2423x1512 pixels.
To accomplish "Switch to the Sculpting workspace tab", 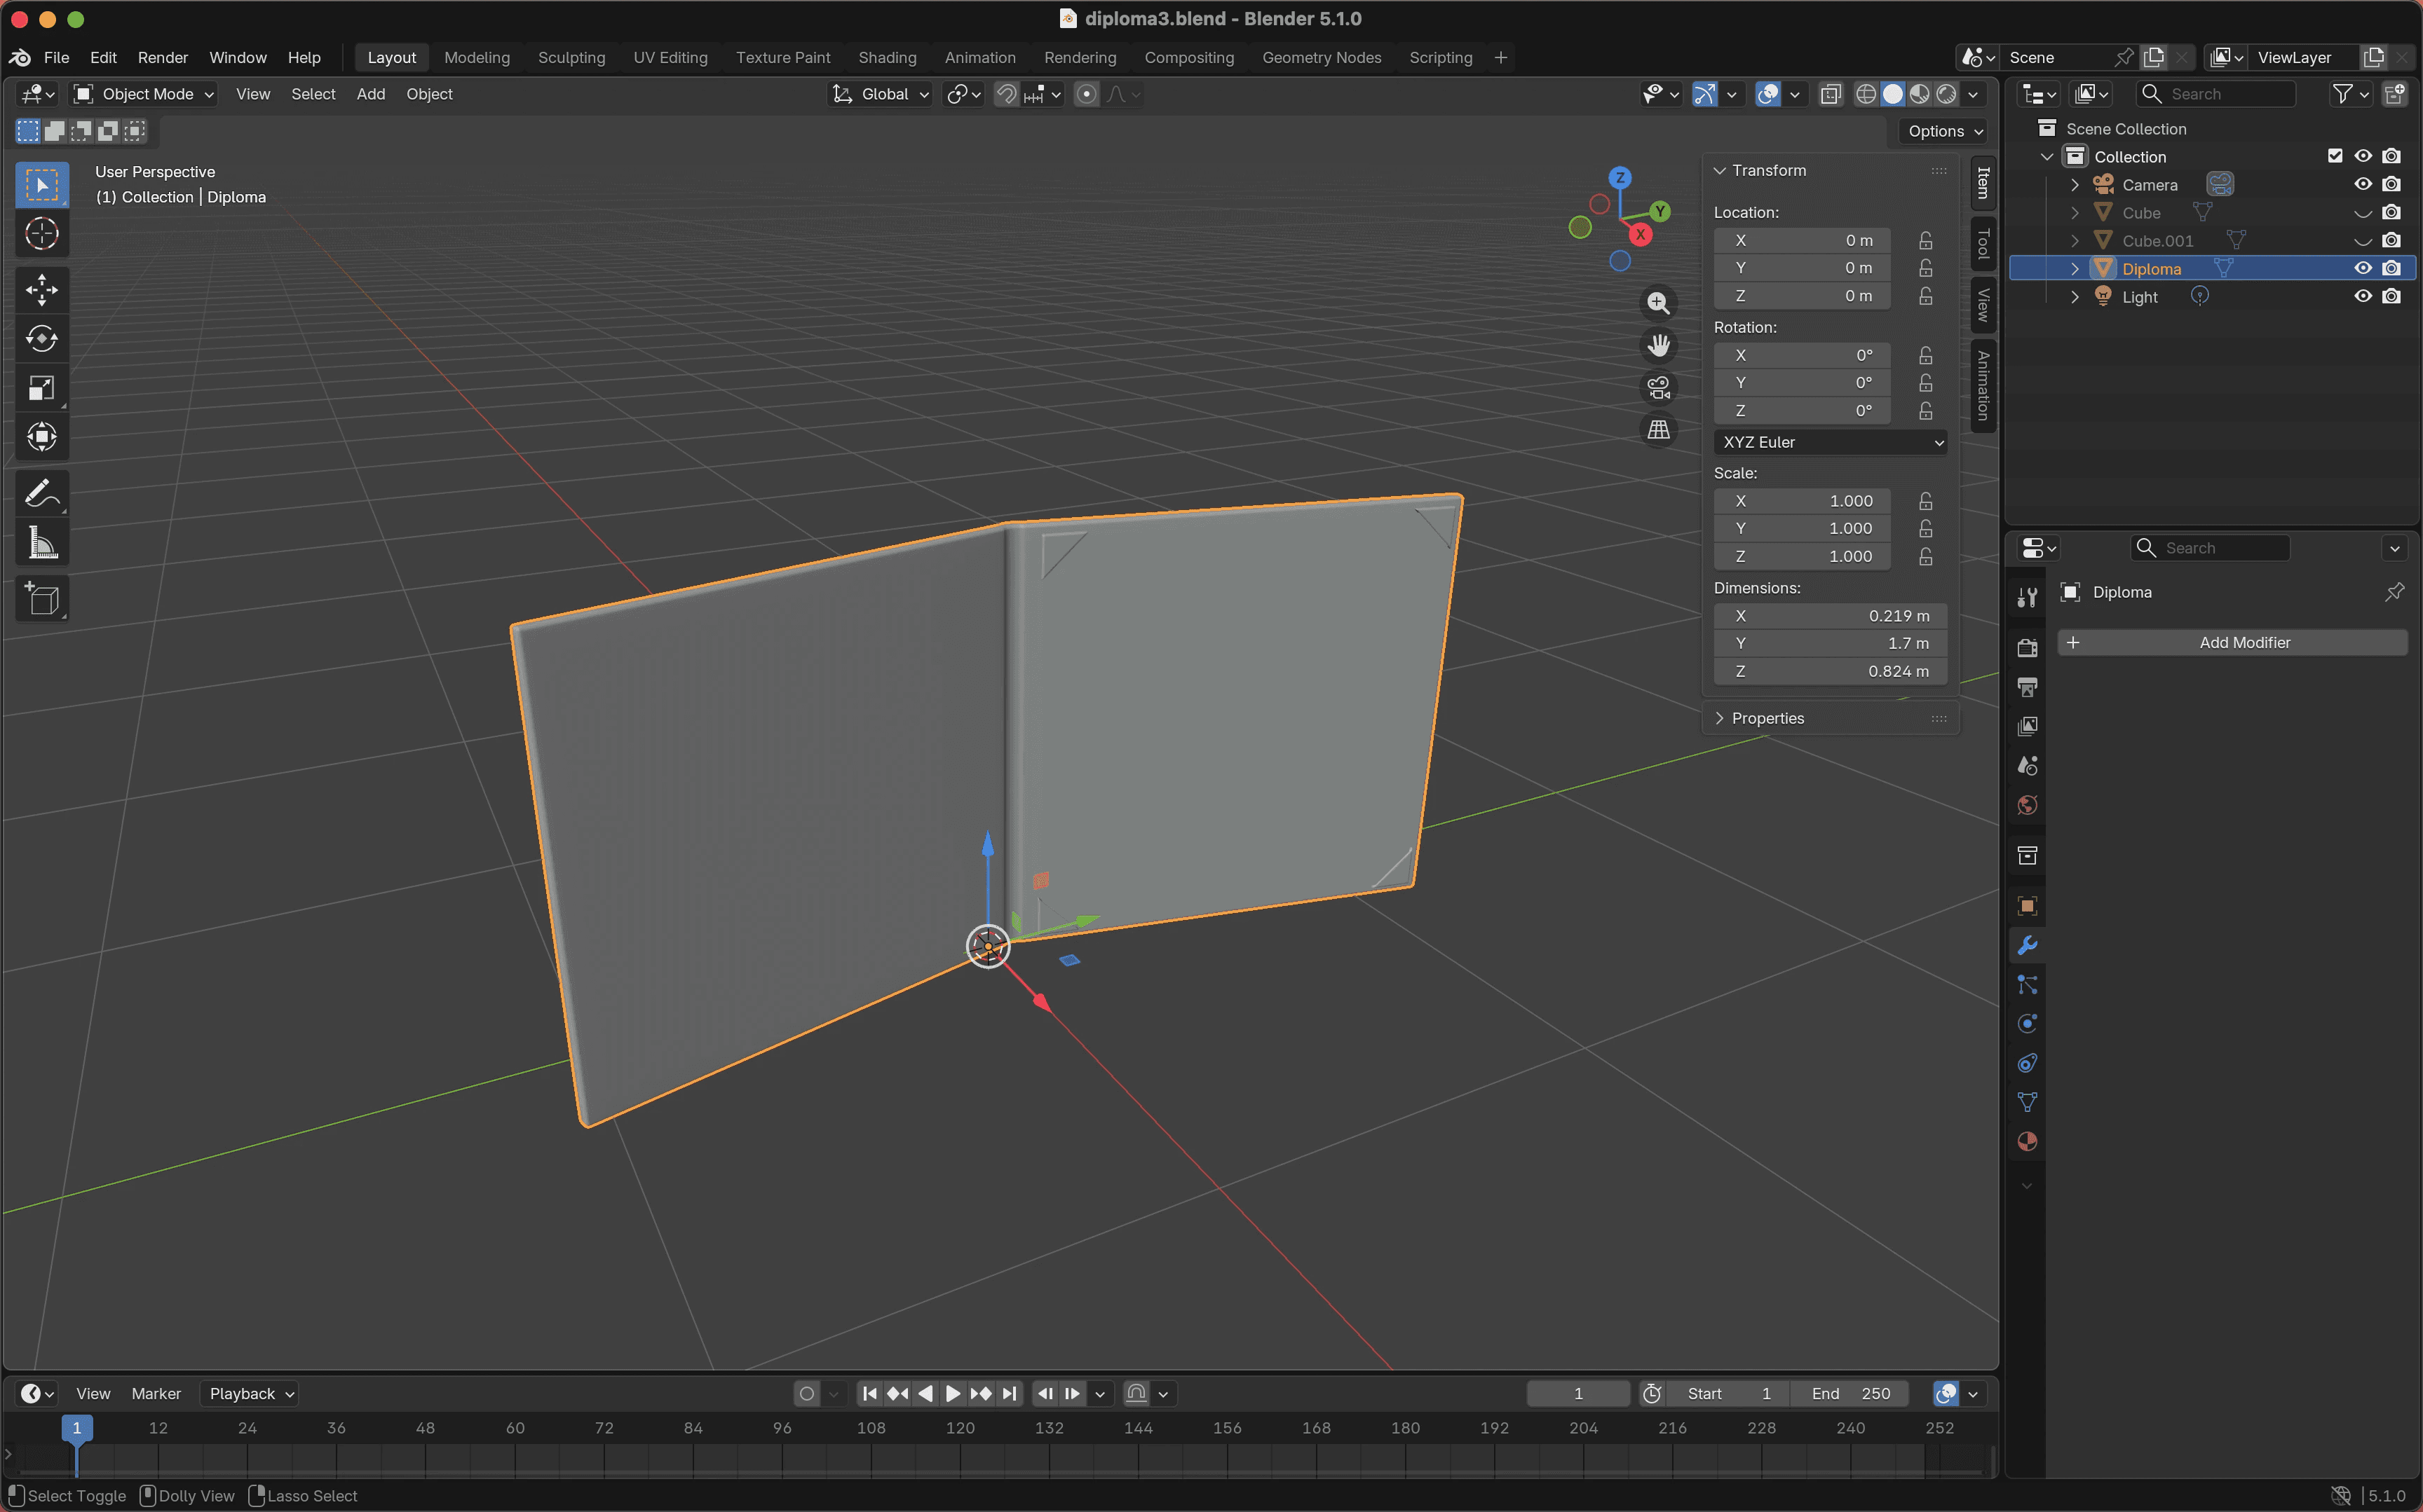I will coord(571,57).
